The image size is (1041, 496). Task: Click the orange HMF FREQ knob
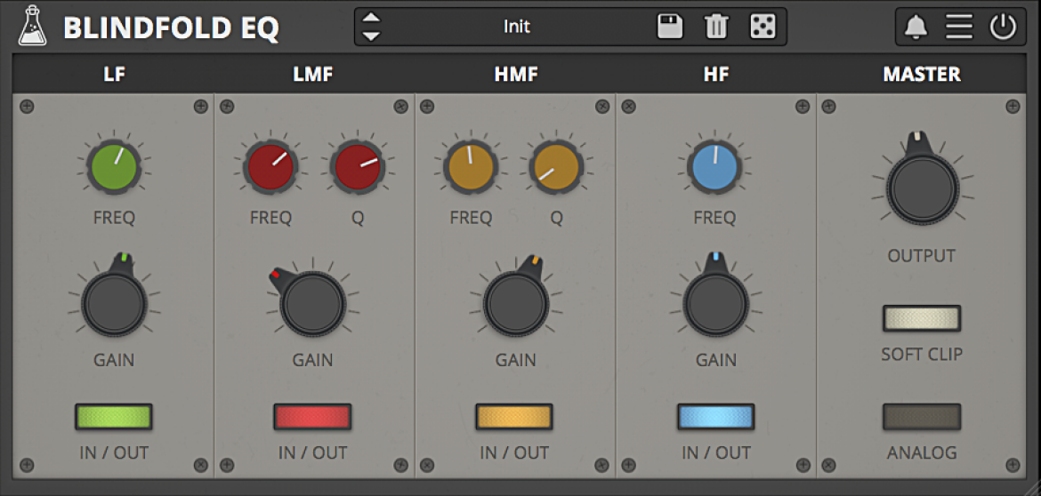click(472, 166)
